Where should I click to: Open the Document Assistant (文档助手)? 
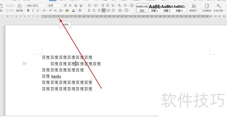pos(207,8)
